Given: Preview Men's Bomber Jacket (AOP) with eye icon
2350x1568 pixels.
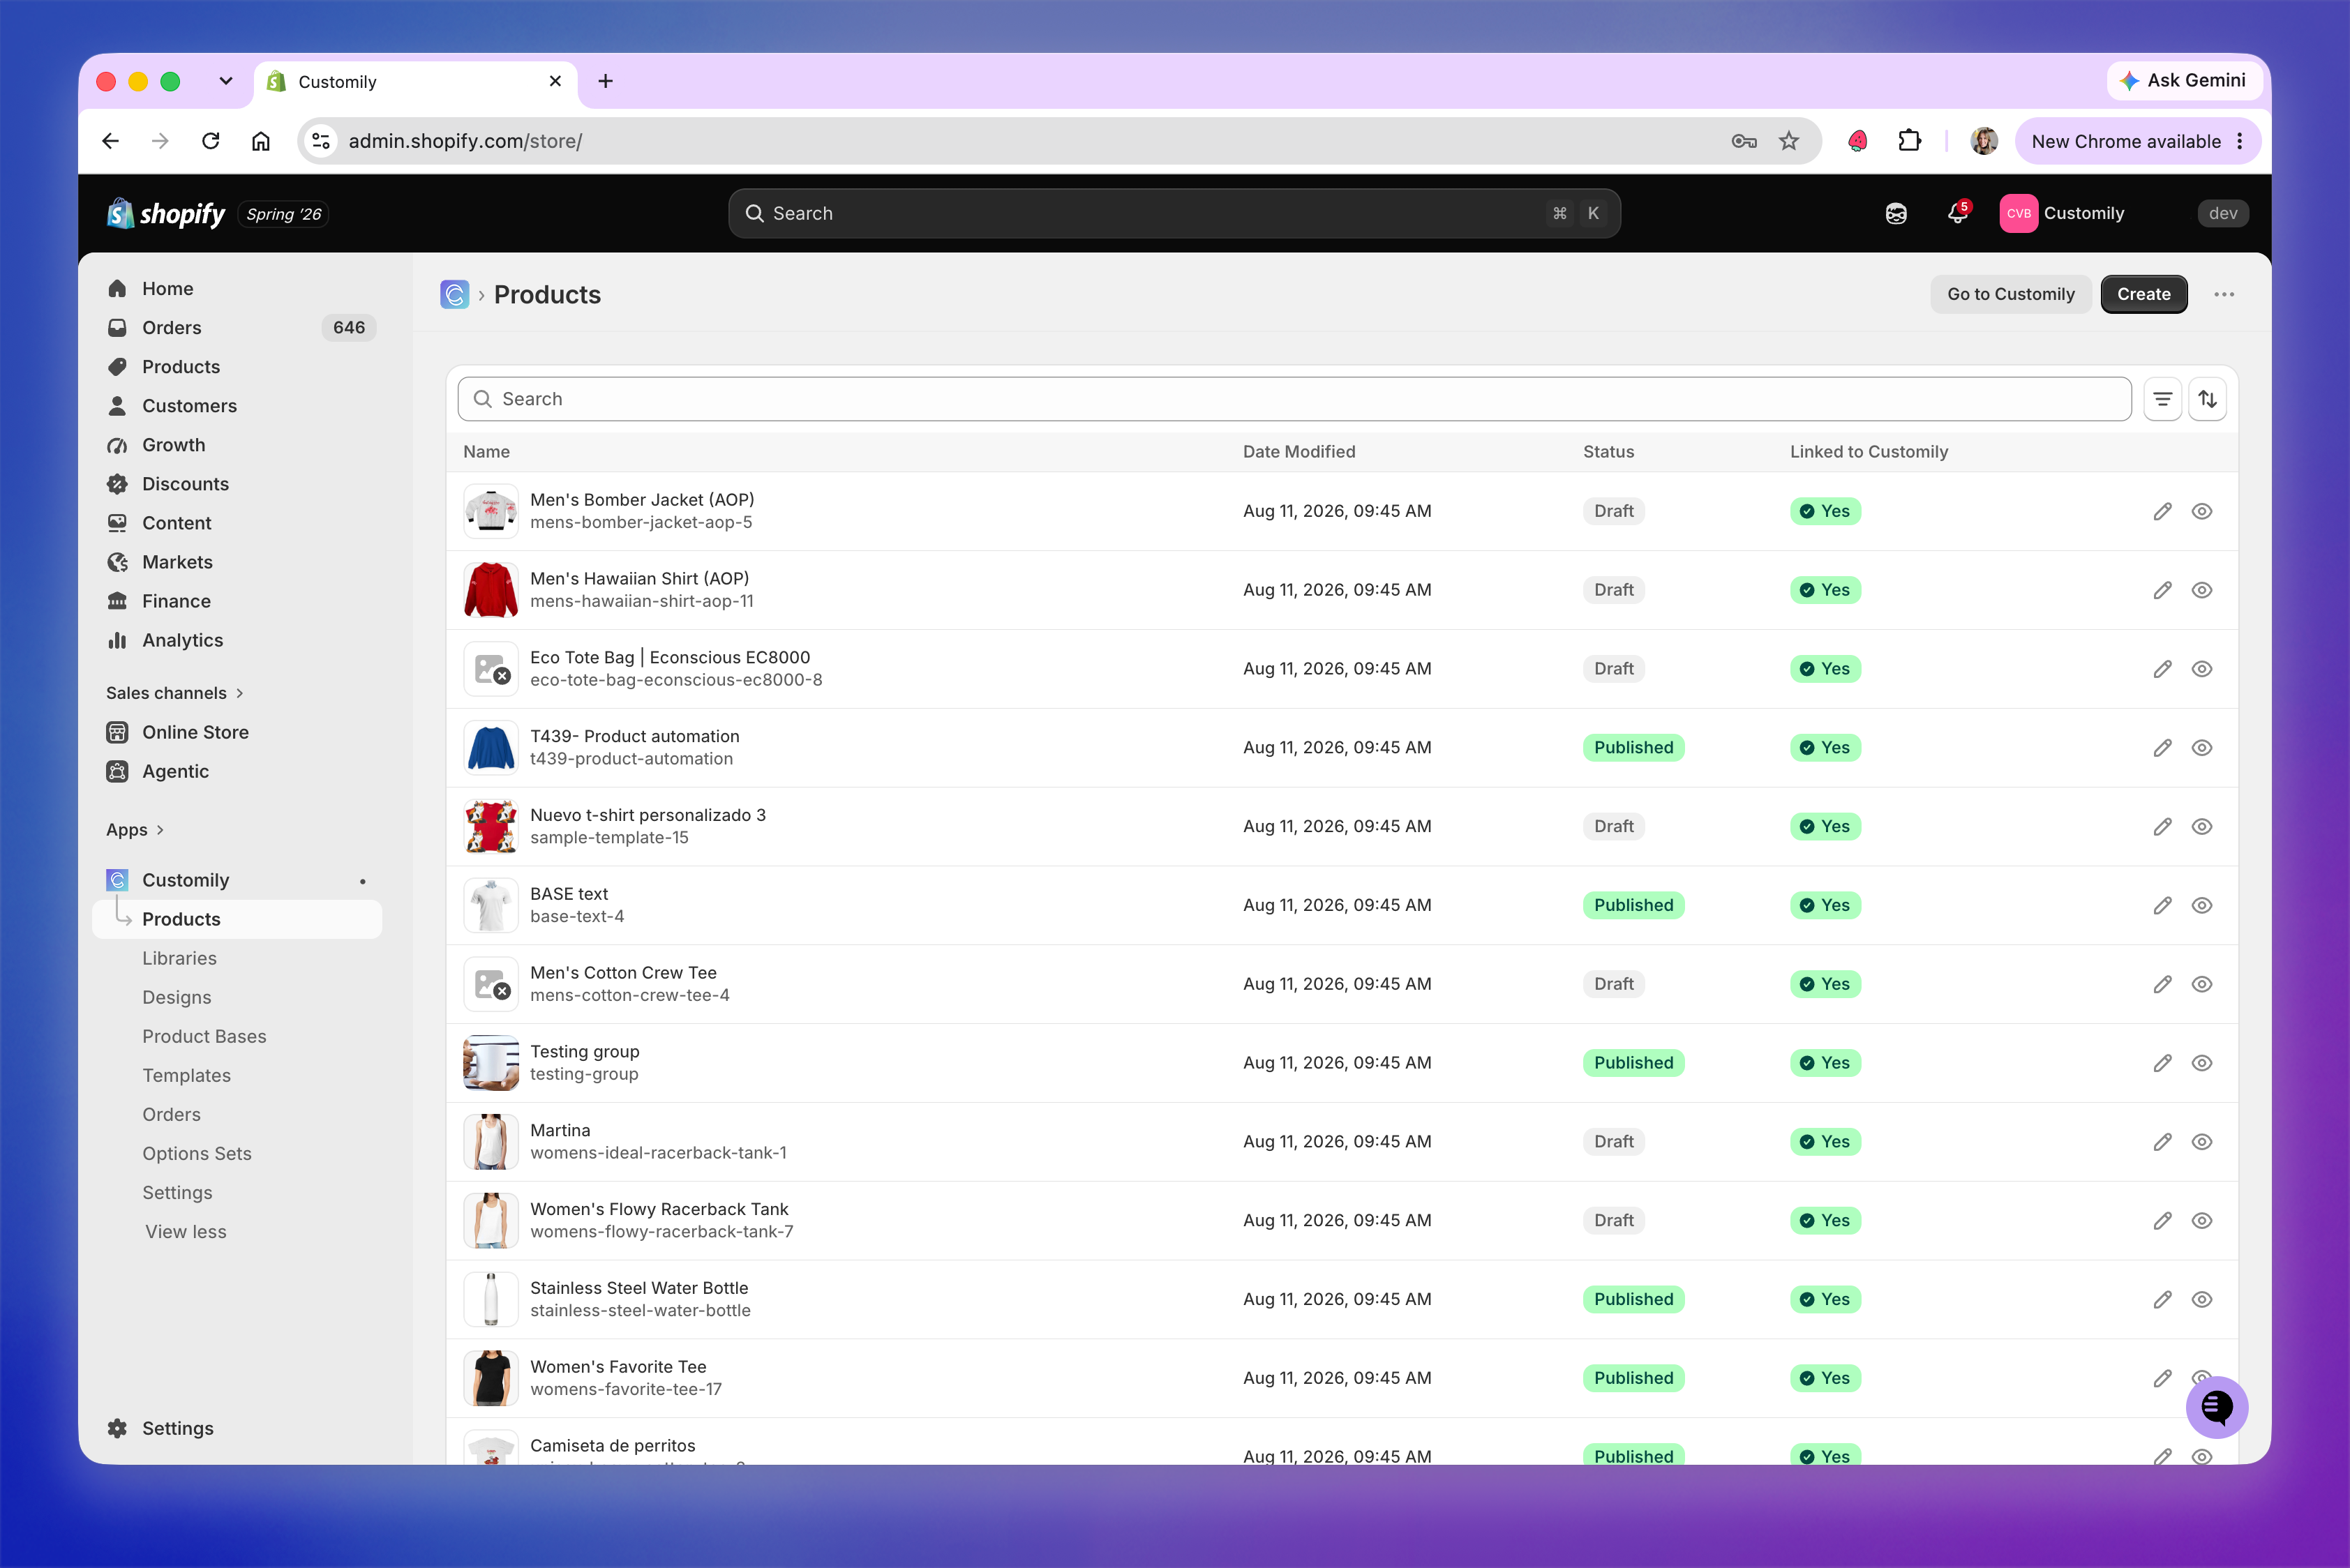Looking at the screenshot, I should point(2202,511).
